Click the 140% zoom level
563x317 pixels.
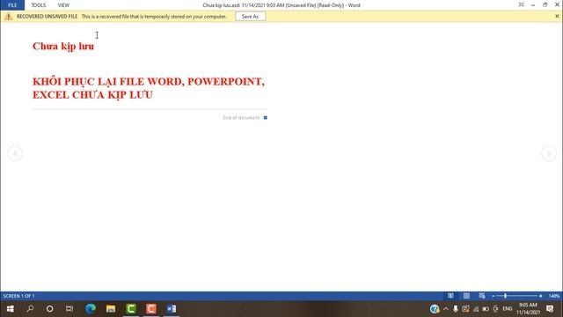554,296
